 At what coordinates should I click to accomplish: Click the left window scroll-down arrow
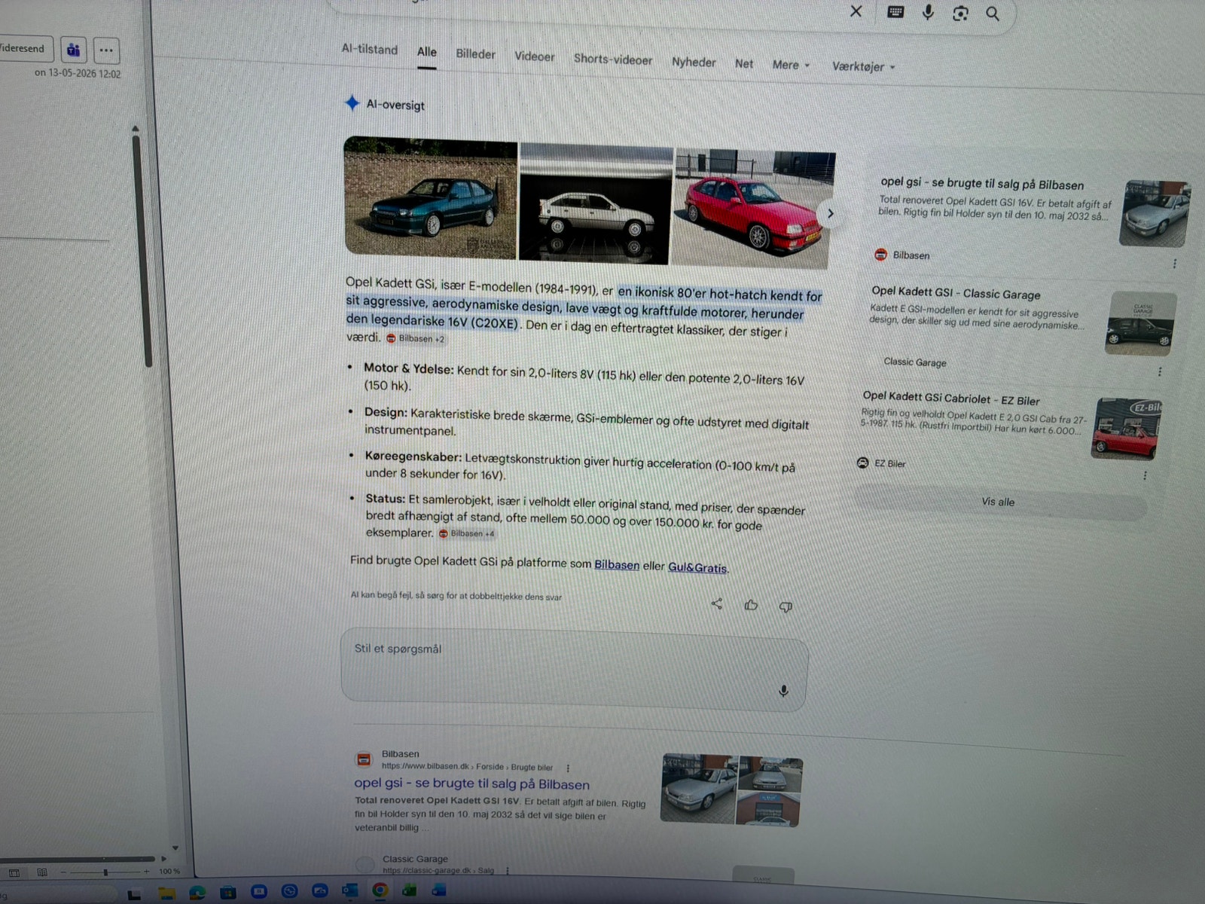[x=175, y=848]
